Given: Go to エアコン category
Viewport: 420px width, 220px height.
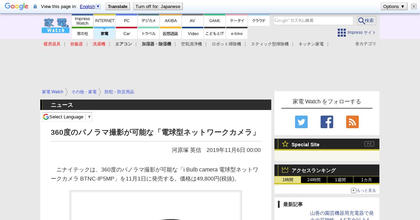Looking at the screenshot, I should (x=124, y=44).
